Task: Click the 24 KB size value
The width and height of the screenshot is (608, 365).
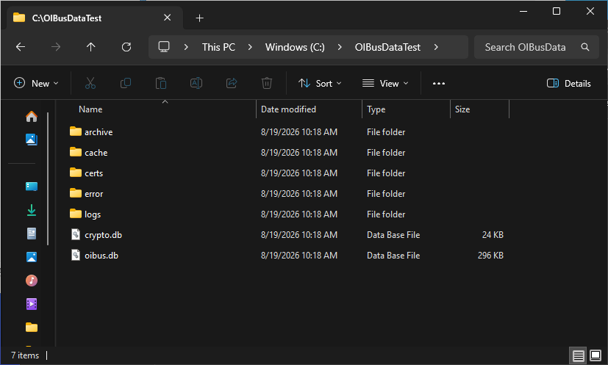Action: pos(493,235)
